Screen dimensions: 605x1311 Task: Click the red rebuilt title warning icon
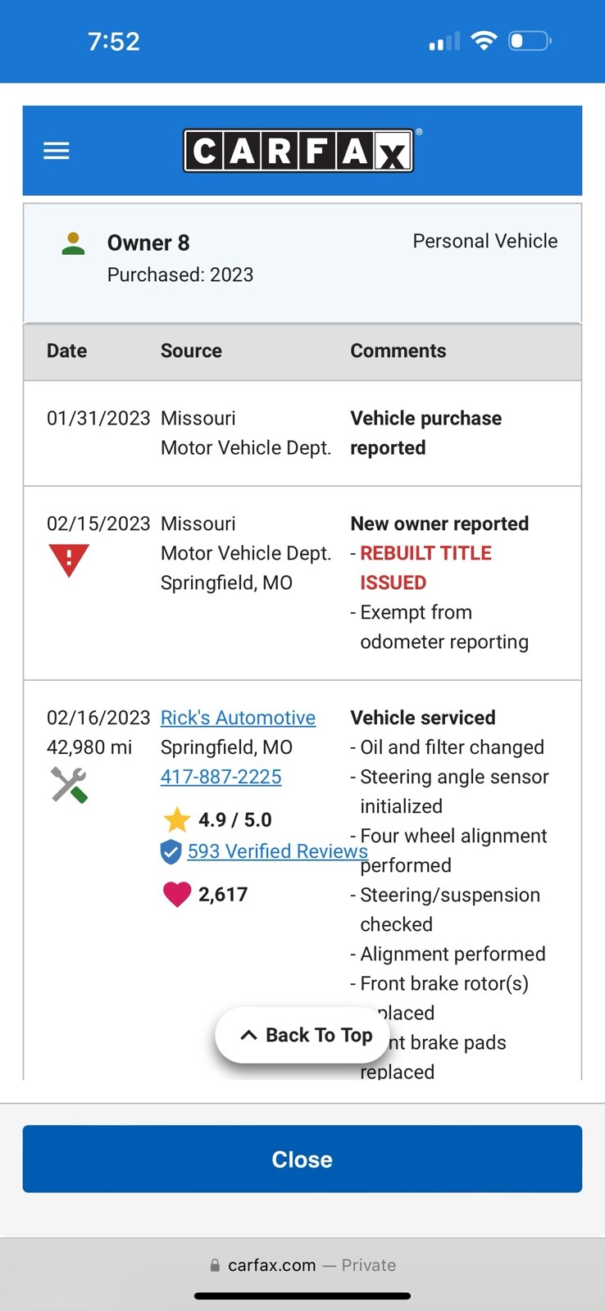tap(69, 560)
